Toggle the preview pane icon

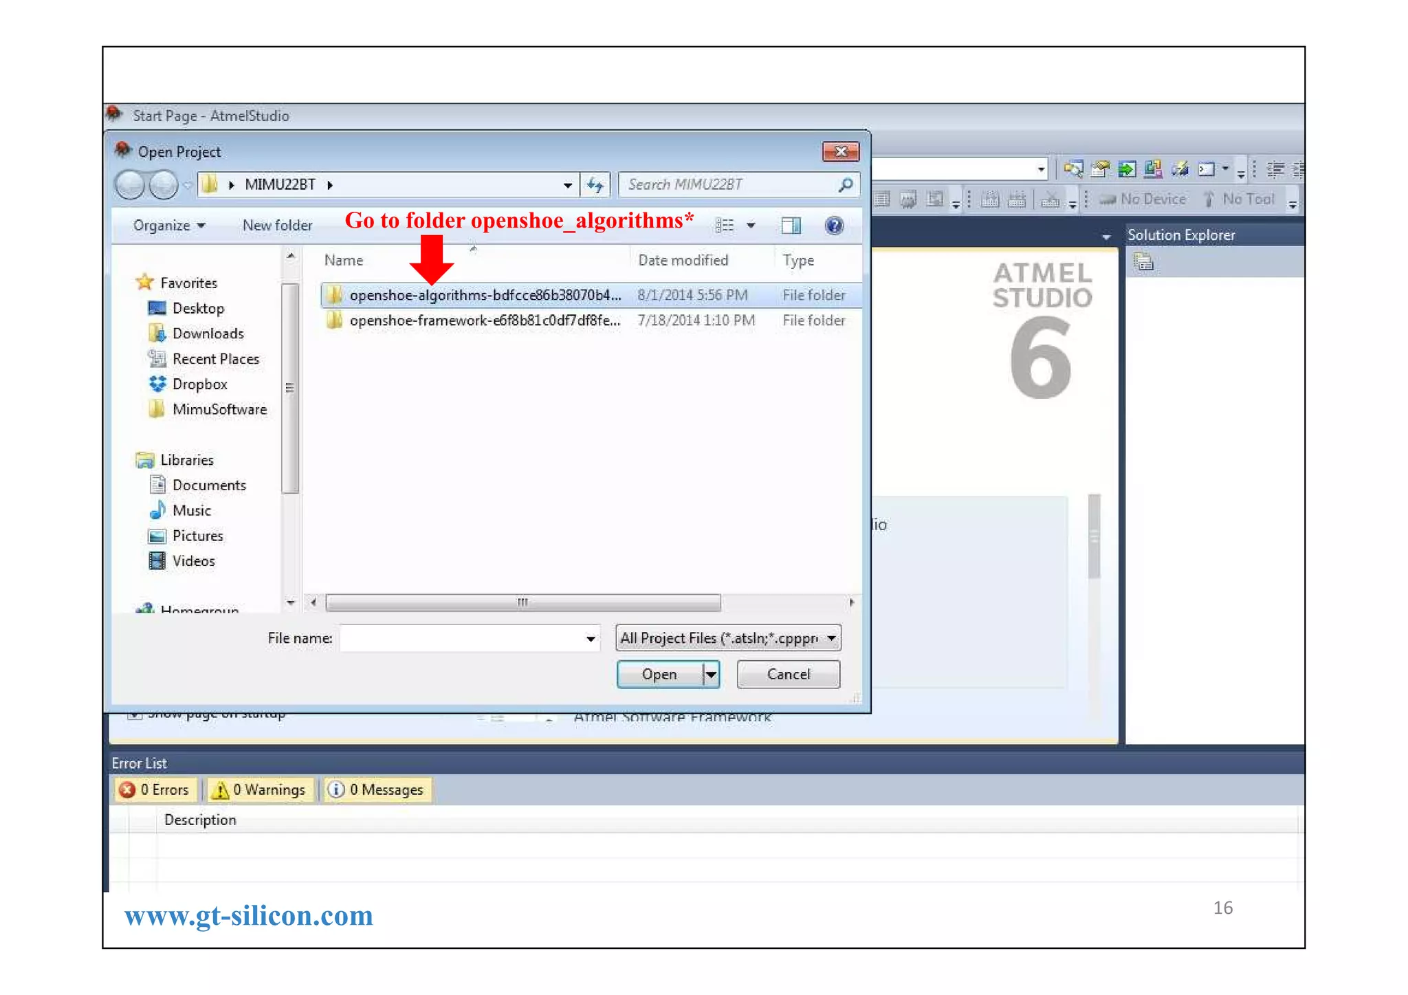pyautogui.click(x=791, y=226)
